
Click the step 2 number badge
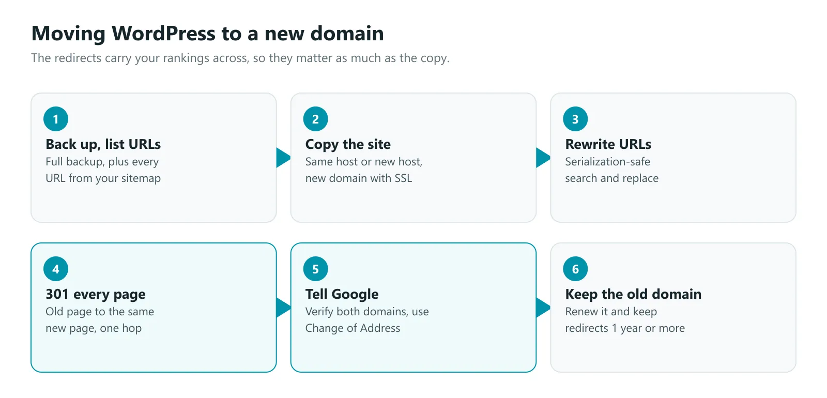[x=316, y=119]
